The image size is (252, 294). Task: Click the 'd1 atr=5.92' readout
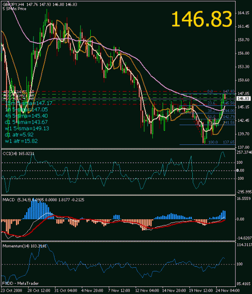coord(19,135)
